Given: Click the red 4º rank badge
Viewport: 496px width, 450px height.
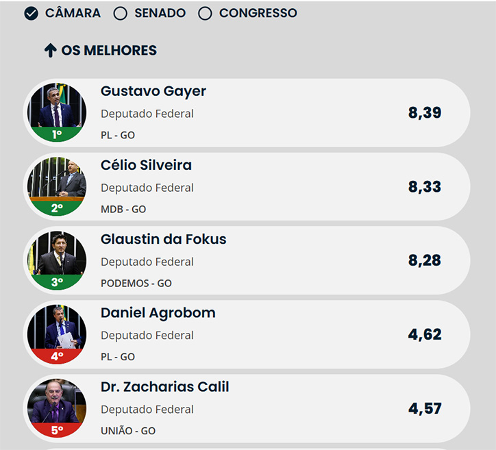Looking at the screenshot, I should [x=57, y=356].
